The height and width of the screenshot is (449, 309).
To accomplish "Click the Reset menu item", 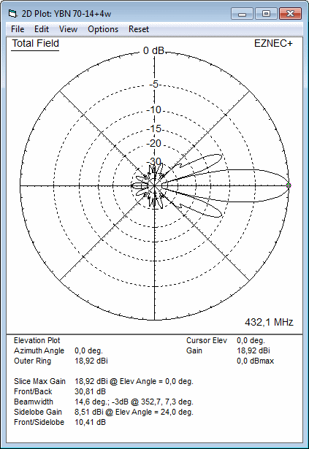I will tap(139, 29).
